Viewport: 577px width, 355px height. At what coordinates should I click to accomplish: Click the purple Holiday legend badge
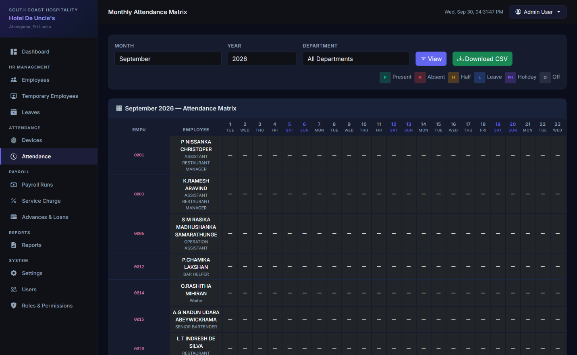click(511, 77)
